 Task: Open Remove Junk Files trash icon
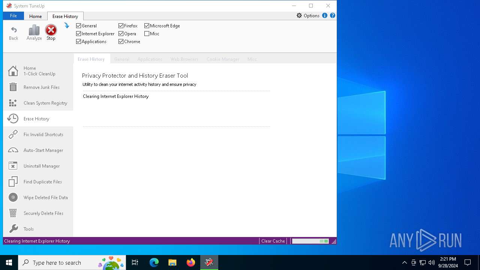(x=13, y=87)
